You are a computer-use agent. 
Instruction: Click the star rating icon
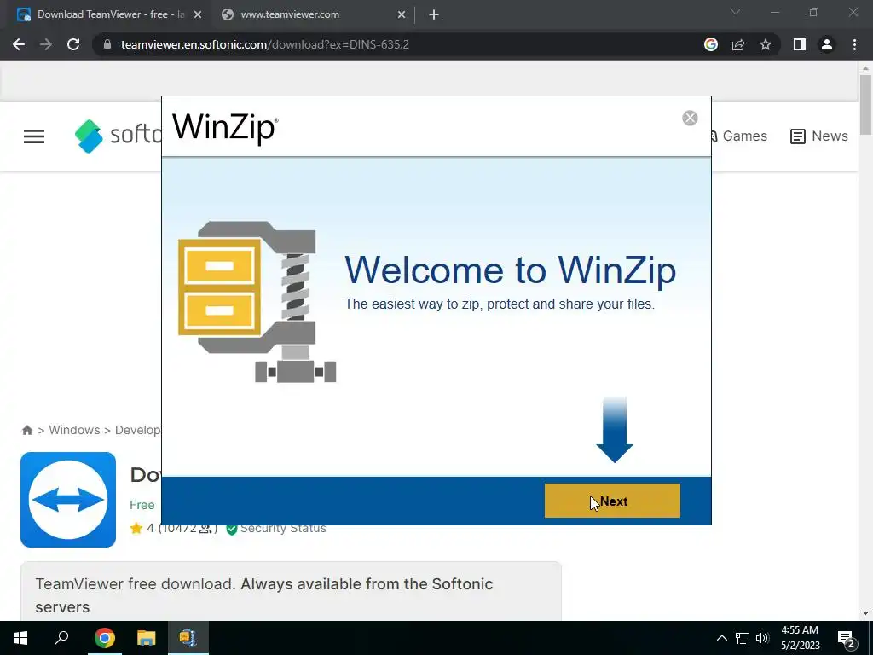[136, 528]
